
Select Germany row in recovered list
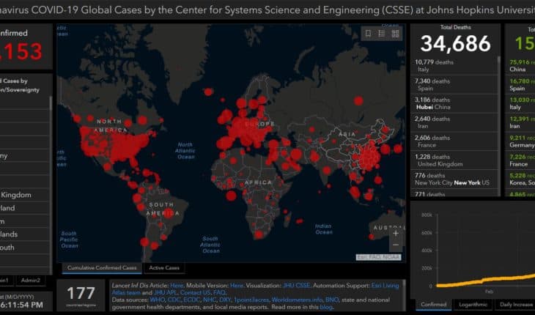coord(520,141)
